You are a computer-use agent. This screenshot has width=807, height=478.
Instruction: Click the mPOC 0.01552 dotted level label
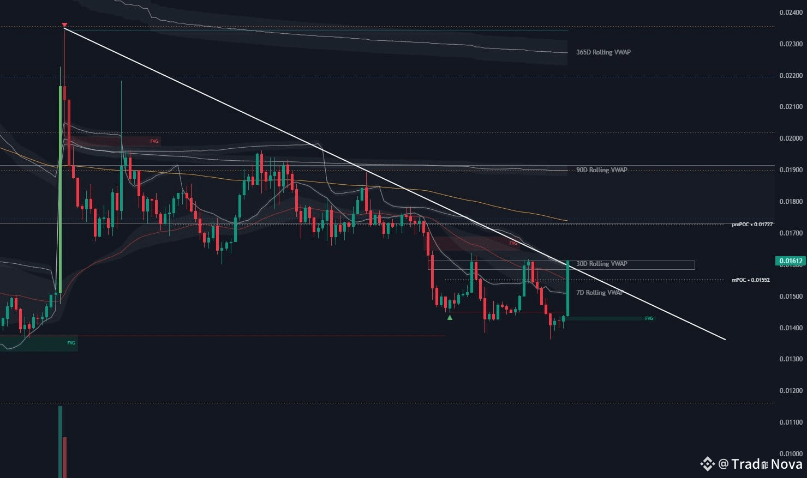[750, 280]
